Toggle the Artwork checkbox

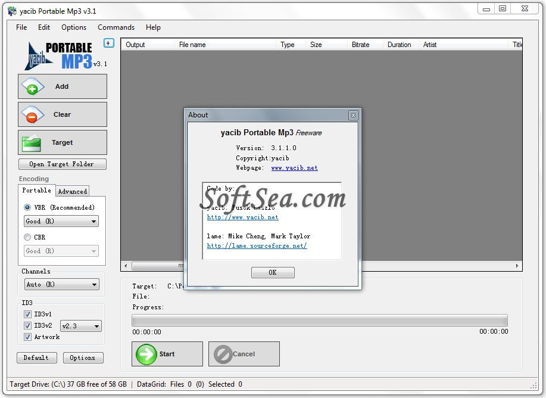tap(27, 337)
